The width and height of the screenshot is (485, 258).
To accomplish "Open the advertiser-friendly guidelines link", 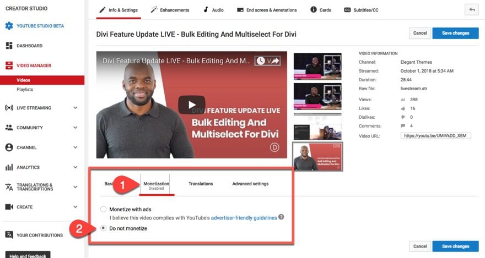I will point(244,218).
